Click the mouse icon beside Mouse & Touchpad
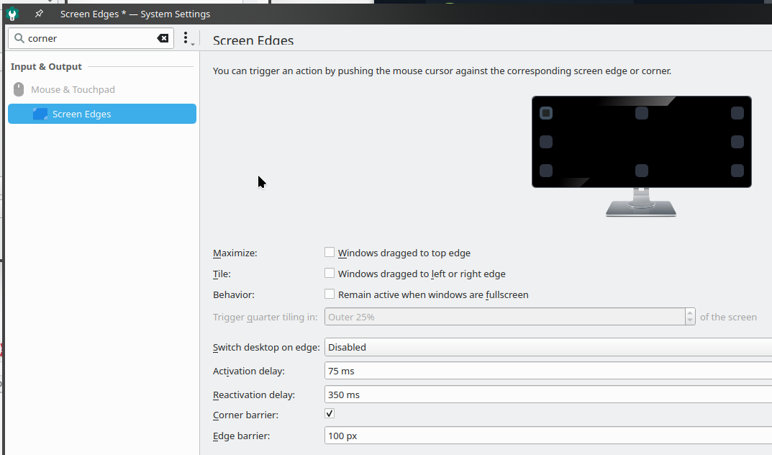Viewport: 772px width, 455px height. [x=19, y=89]
